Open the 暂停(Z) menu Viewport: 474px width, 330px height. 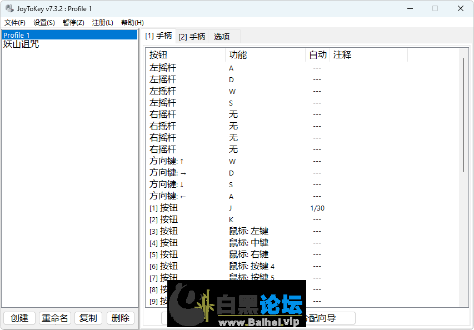click(73, 23)
